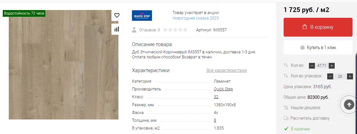
Task: Click Купить в 1 клик button
Action: tap(317, 48)
